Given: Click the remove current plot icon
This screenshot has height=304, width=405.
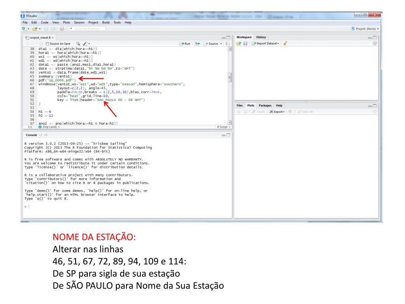Looking at the screenshot, I should pyautogui.click(x=290, y=112).
